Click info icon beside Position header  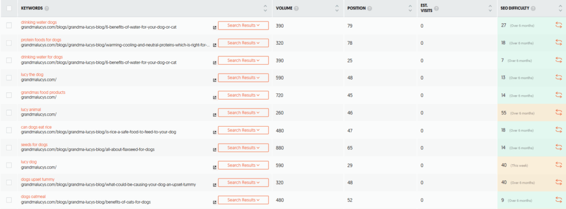[x=370, y=8]
